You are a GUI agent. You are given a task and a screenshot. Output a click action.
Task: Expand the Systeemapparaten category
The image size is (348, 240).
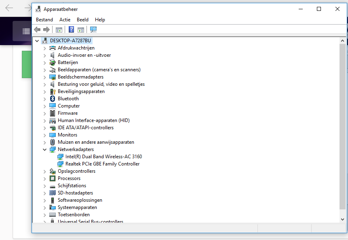click(x=44, y=208)
